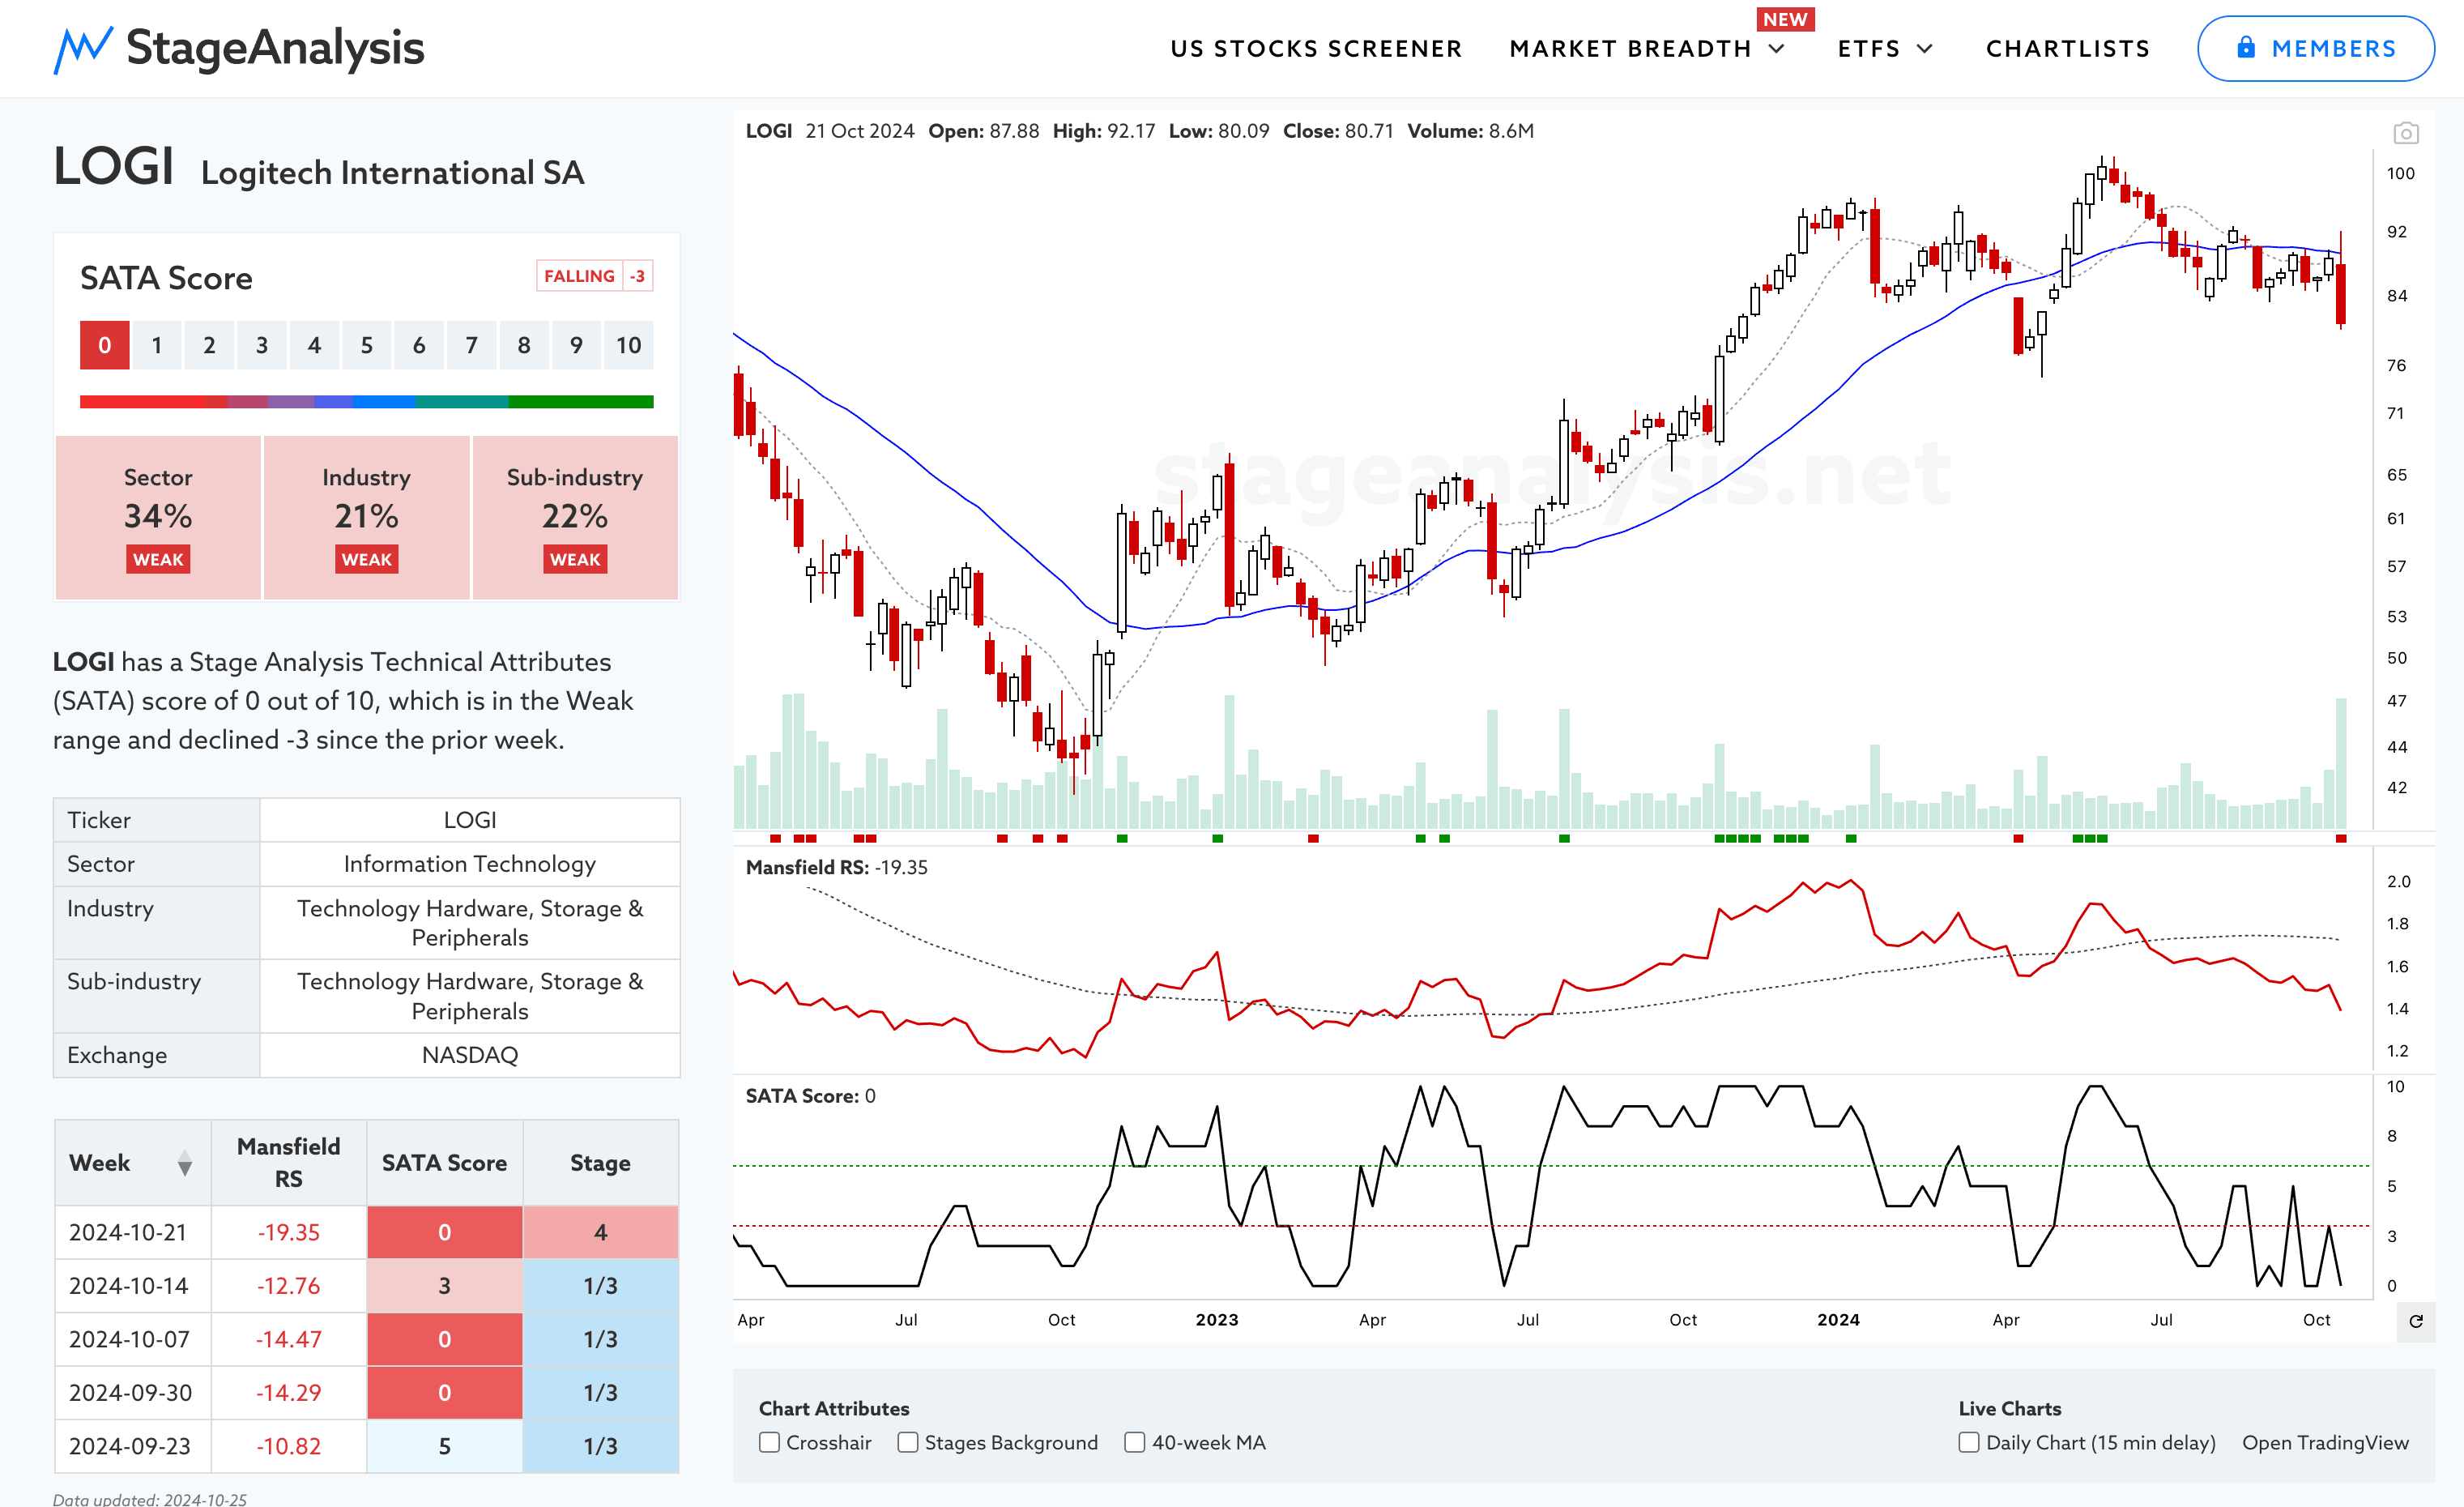Click the chart reset refresh icon
The width and height of the screenshot is (2464, 1507).
click(x=2415, y=1321)
